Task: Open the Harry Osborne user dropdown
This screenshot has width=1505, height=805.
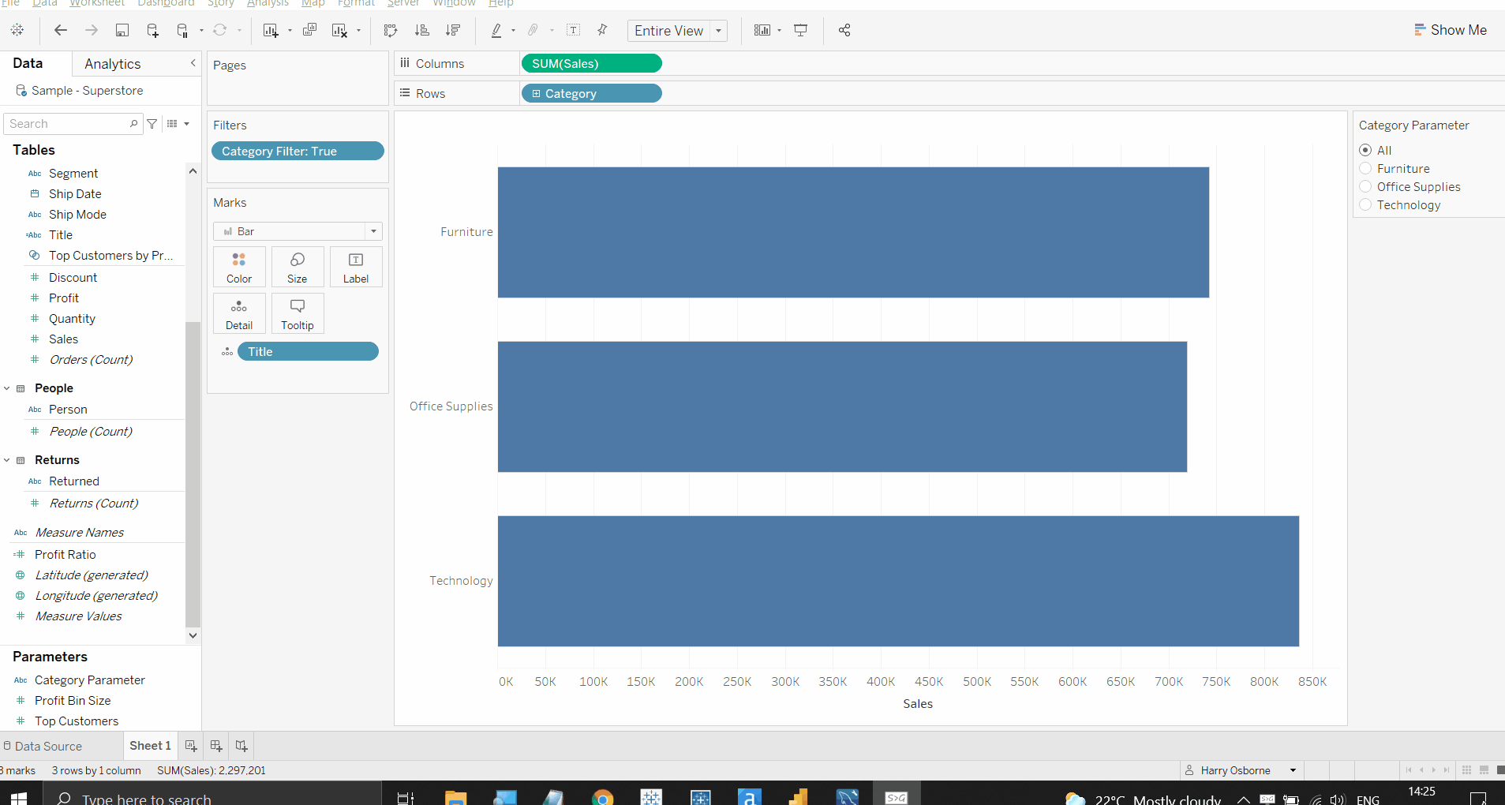Action: 1293,770
